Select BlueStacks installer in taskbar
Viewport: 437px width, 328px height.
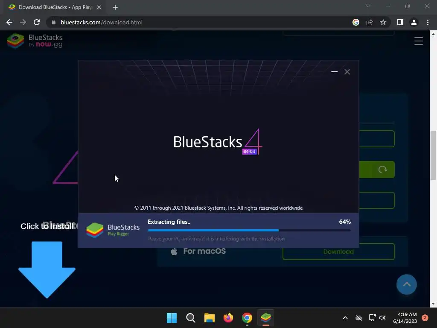tap(266, 318)
